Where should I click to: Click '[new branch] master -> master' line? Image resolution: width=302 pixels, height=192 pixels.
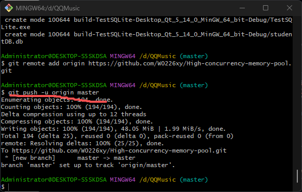(x=70, y=158)
